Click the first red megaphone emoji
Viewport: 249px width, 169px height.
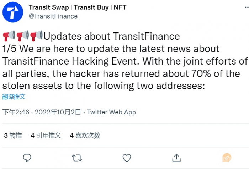point(9,36)
